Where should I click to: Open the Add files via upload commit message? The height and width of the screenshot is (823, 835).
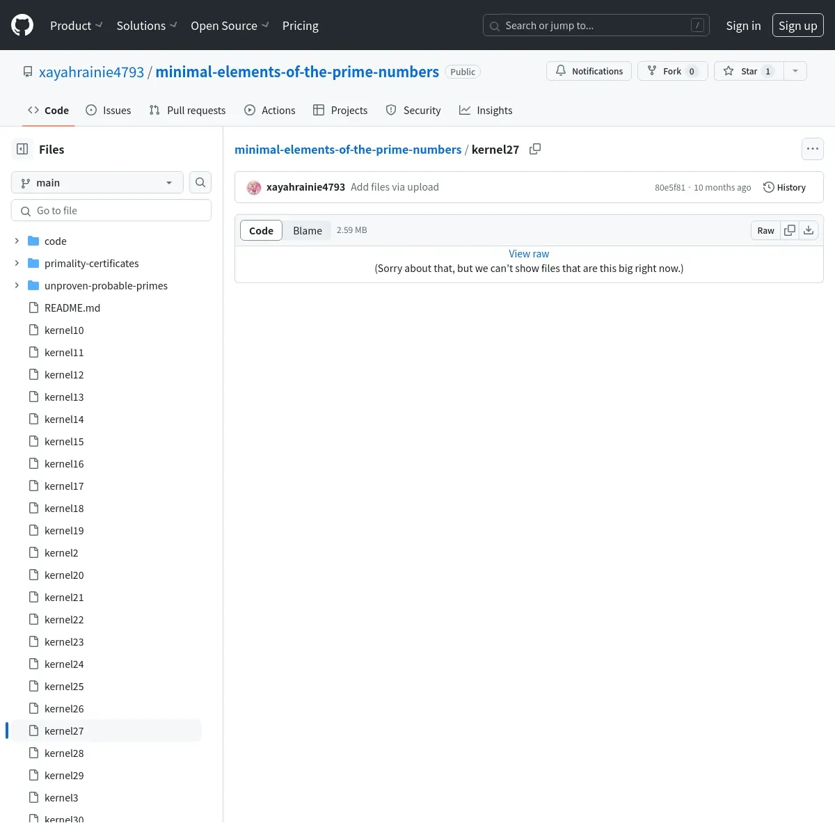click(x=395, y=187)
